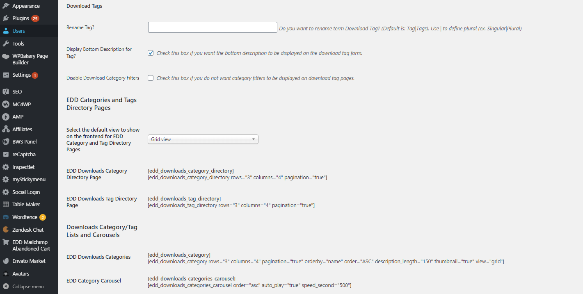Select the Tools wrench icon
Viewport: 583px width, 294px height.
tap(6, 43)
